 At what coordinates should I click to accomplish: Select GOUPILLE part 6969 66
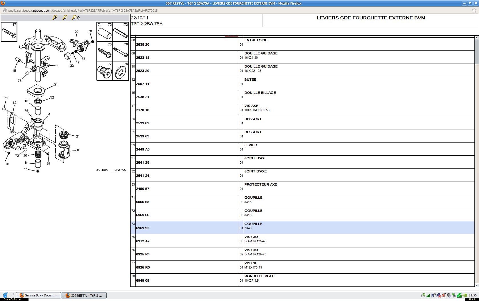point(143,215)
